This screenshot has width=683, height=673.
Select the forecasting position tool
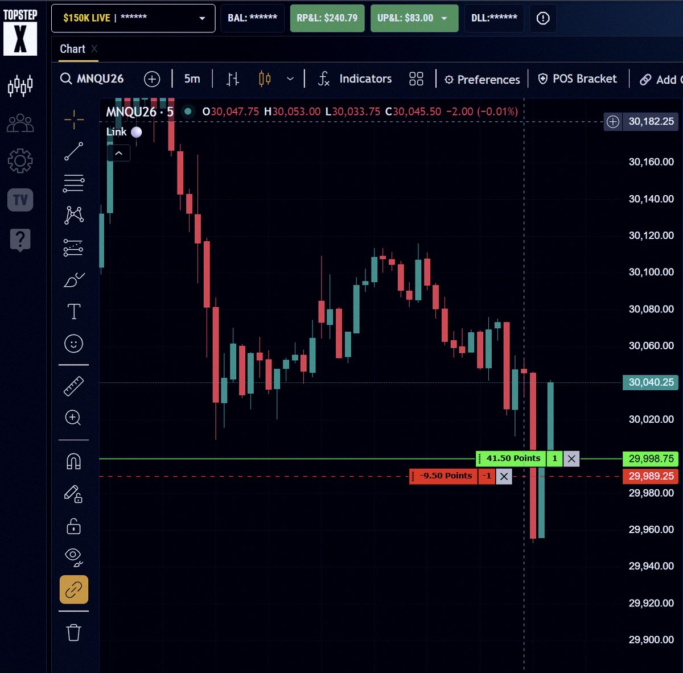click(x=73, y=247)
